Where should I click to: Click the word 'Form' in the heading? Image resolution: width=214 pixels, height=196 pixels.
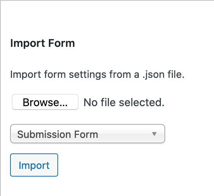[62, 43]
